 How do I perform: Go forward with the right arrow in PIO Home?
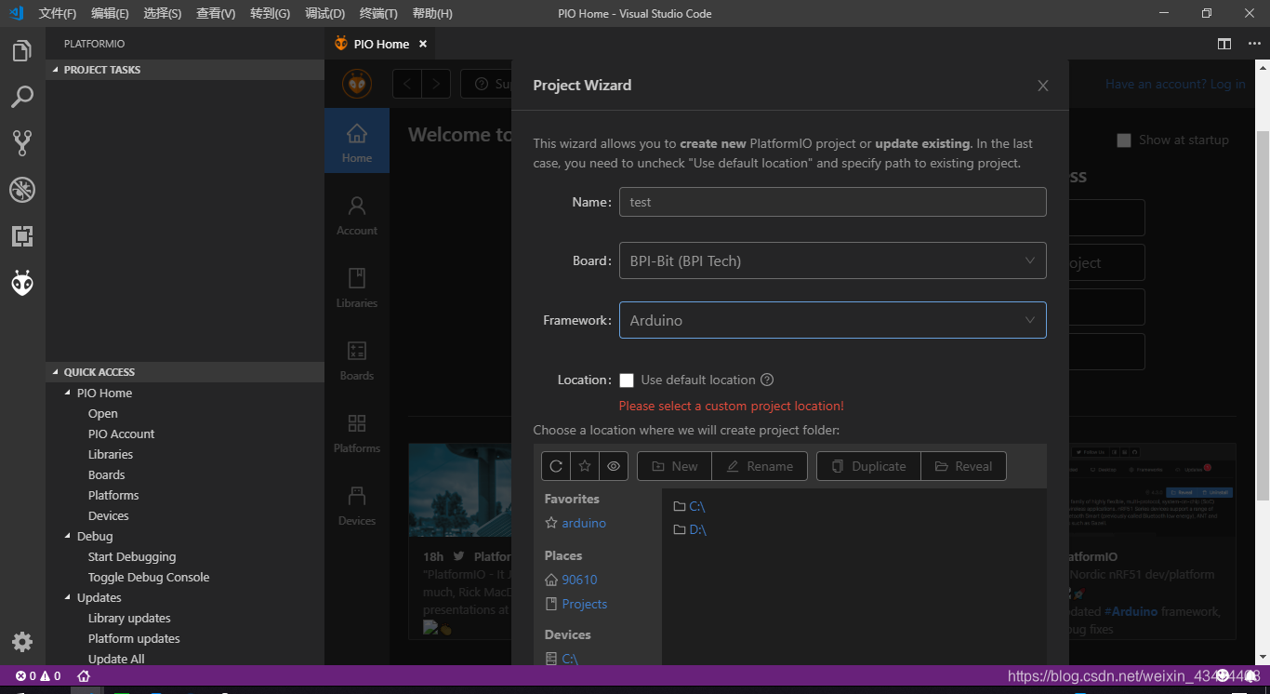click(436, 84)
